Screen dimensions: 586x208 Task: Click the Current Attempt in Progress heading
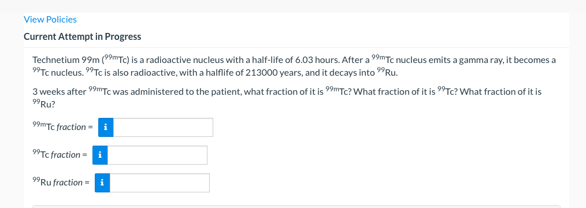coord(82,36)
